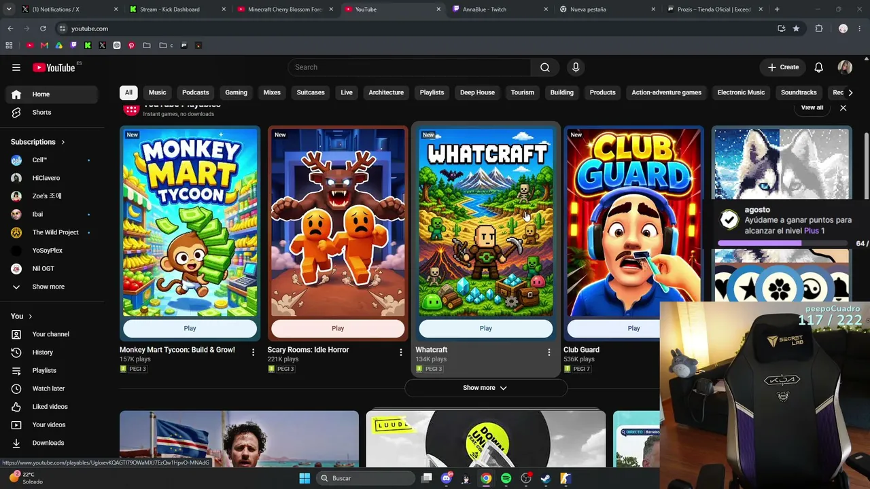870x489 pixels.
Task: Reload the current page
Action: pyautogui.click(x=43, y=29)
